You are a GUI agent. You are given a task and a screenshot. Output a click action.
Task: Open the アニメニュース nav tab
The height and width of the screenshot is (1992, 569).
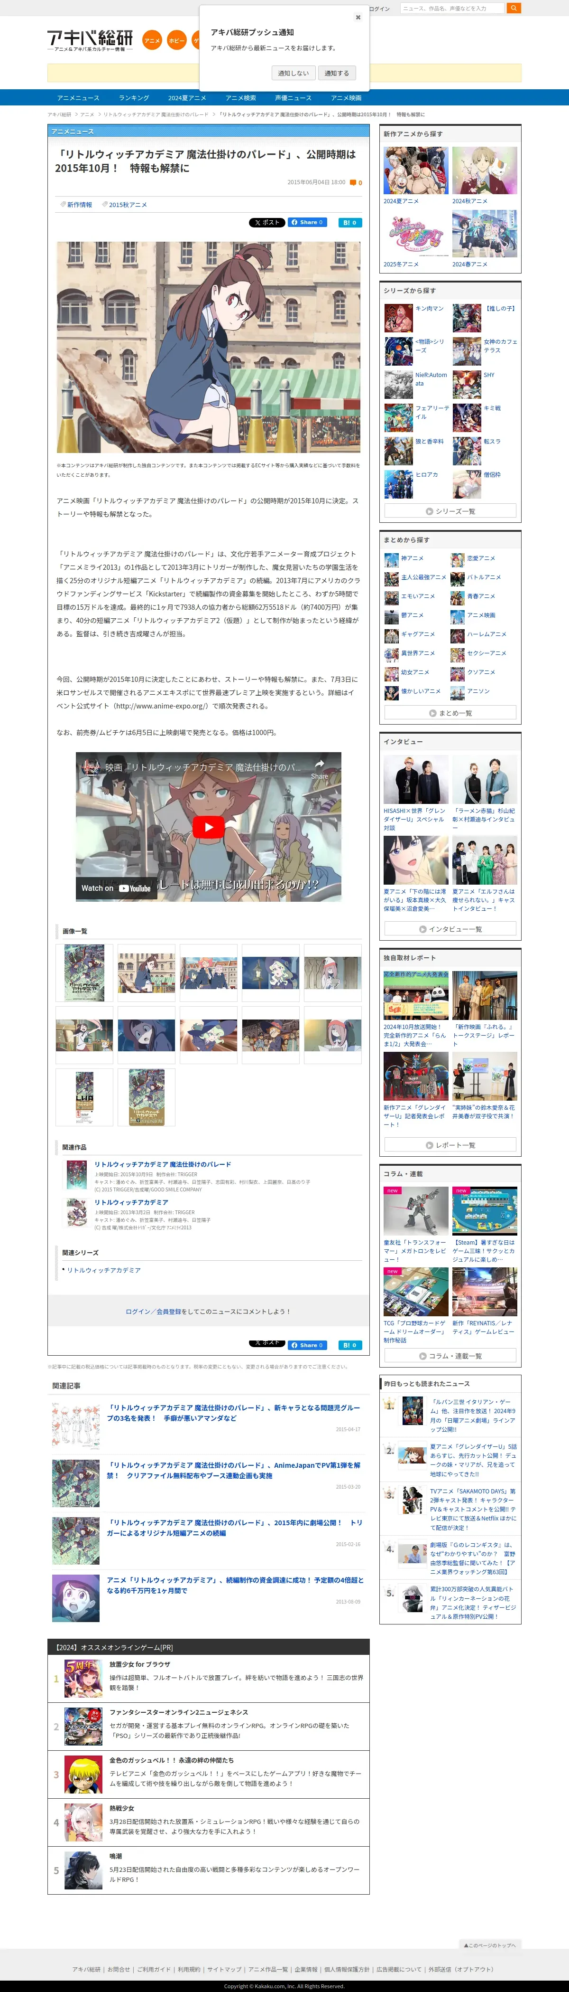pos(78,97)
